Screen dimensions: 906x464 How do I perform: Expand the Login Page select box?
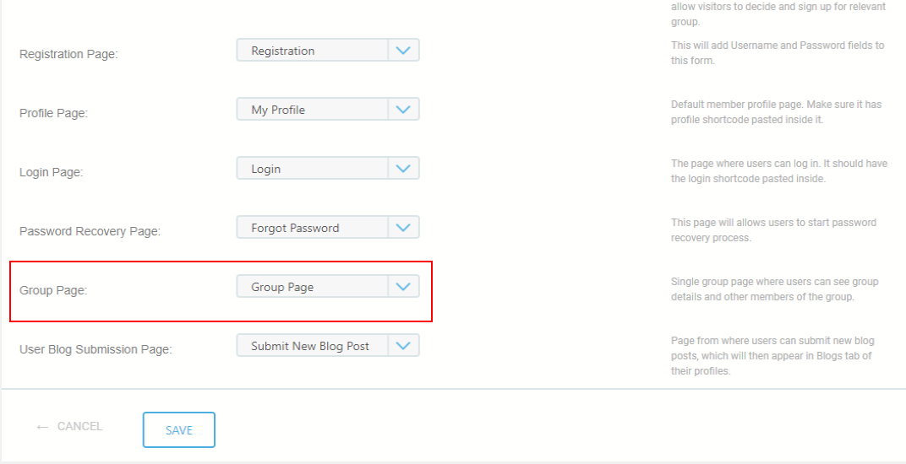(x=313, y=169)
